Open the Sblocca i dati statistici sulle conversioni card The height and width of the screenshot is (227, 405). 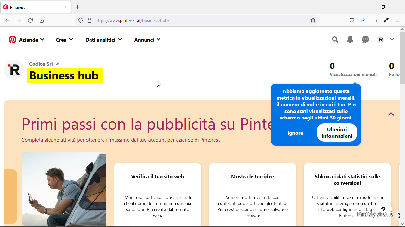click(347, 195)
